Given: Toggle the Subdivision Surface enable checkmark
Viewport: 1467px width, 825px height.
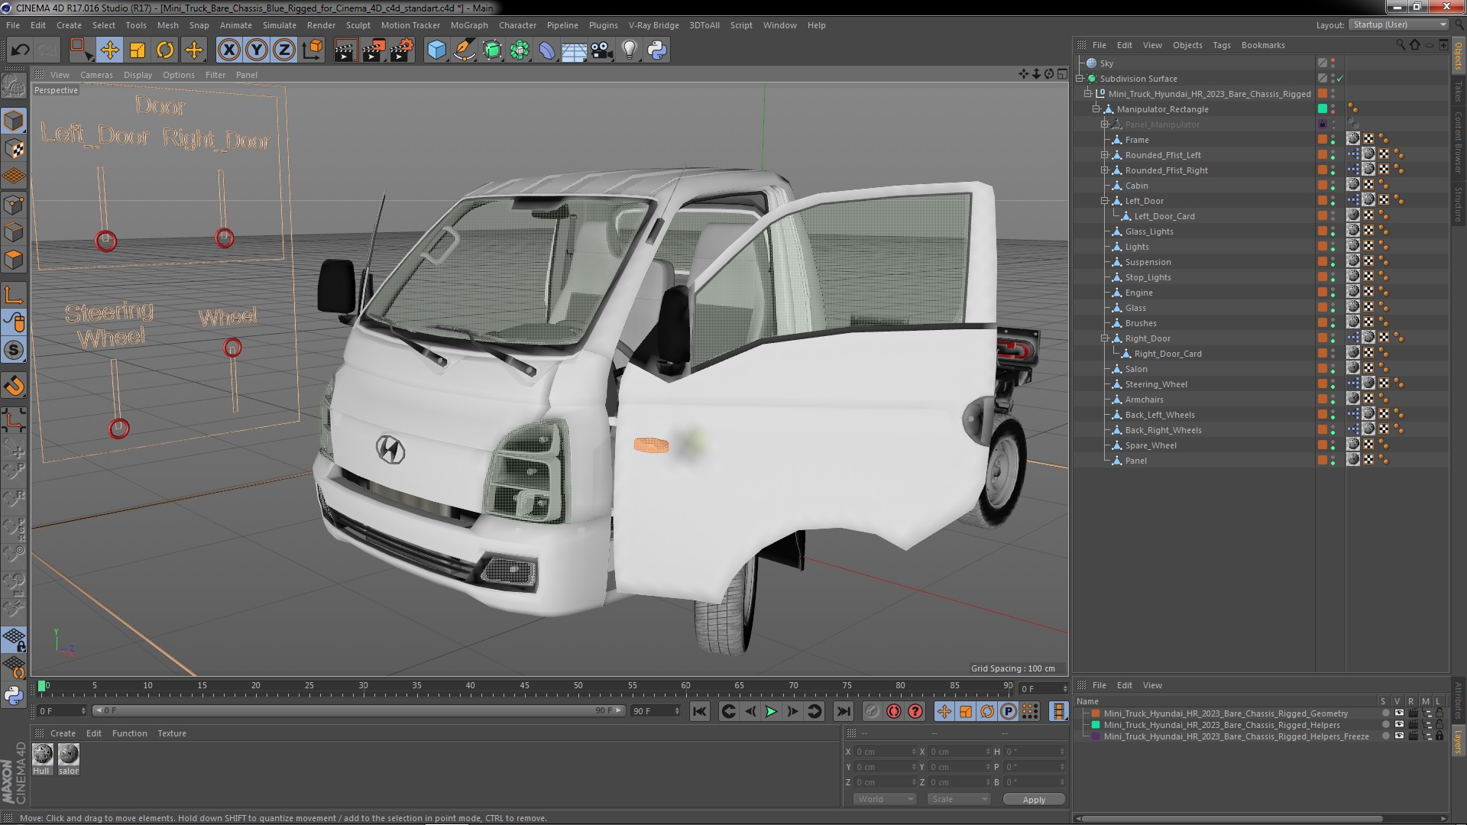Looking at the screenshot, I should (x=1339, y=79).
